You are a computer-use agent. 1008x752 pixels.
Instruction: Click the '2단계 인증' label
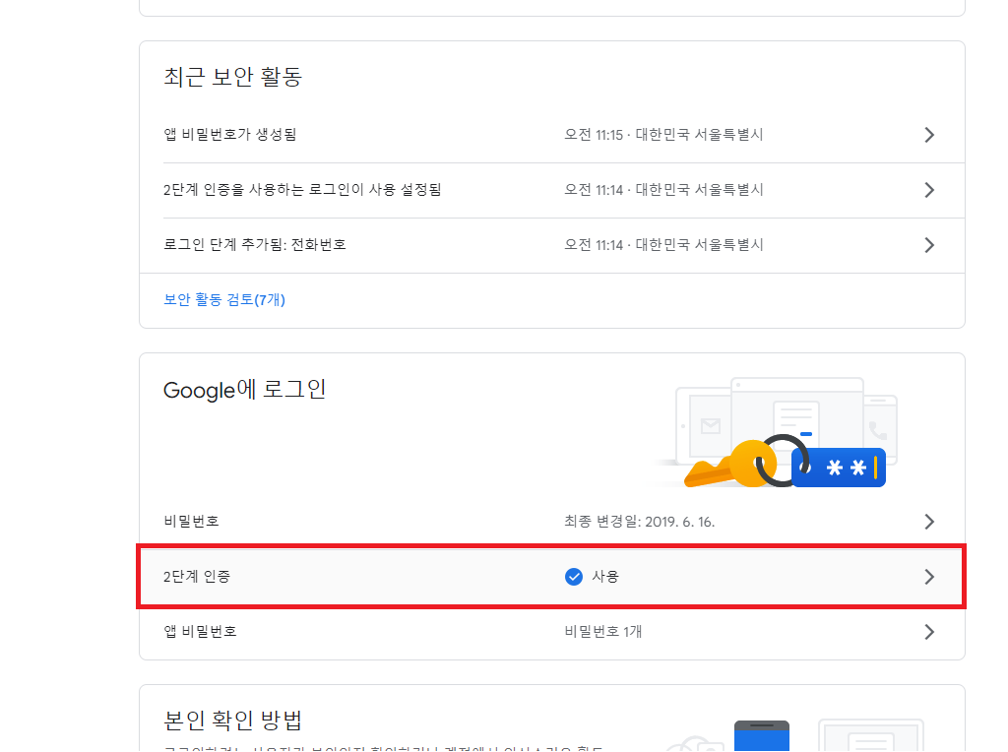coord(197,577)
